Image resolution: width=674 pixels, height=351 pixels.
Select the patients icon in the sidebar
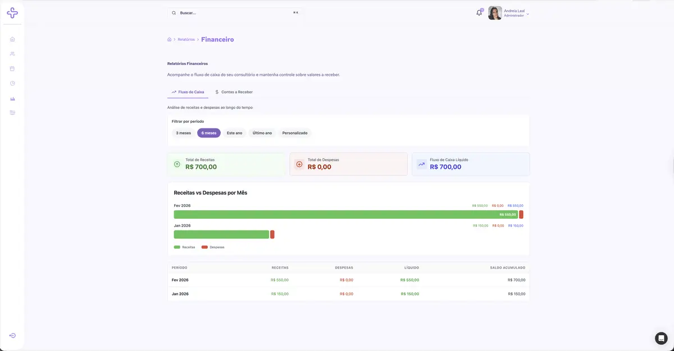click(x=12, y=53)
